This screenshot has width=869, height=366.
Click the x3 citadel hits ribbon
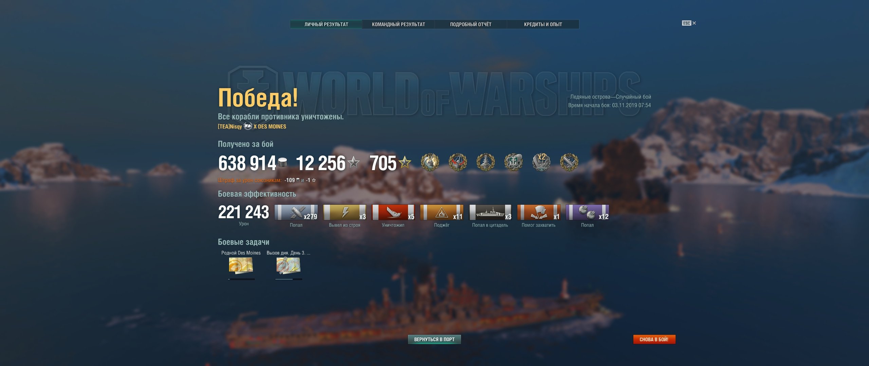point(490,212)
